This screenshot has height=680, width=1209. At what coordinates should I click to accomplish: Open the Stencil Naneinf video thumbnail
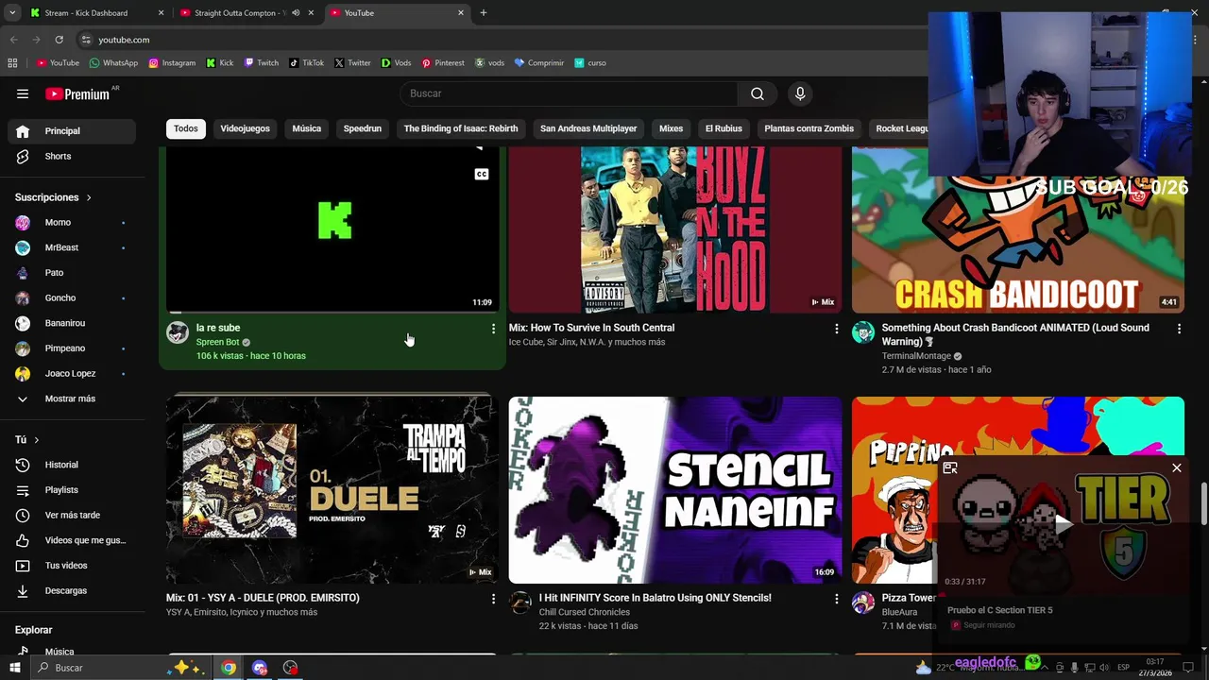click(x=675, y=490)
